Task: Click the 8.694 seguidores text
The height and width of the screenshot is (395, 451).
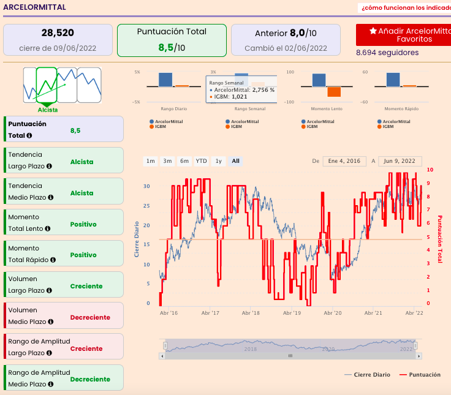Action: [387, 53]
